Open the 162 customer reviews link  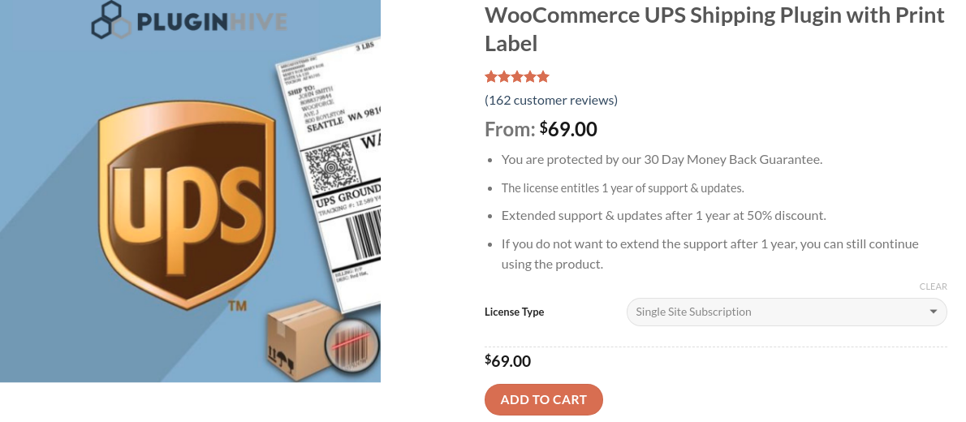tap(551, 100)
